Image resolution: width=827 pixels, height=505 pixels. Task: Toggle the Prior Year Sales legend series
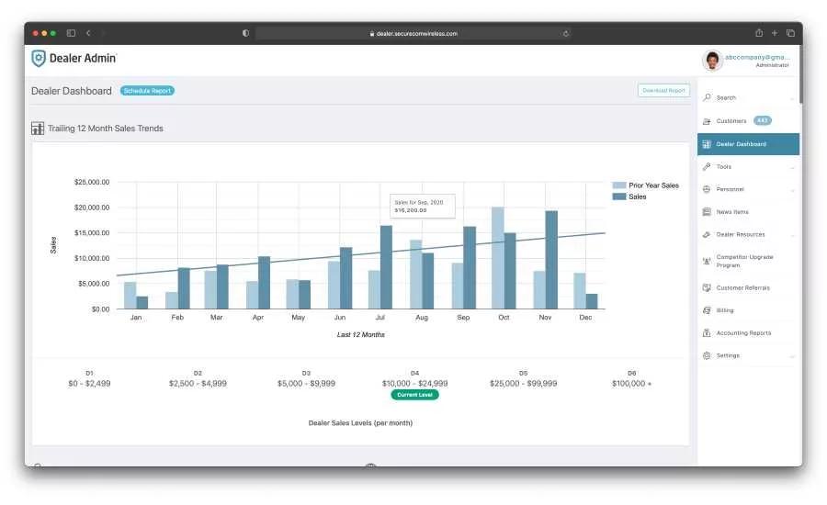[646, 185]
